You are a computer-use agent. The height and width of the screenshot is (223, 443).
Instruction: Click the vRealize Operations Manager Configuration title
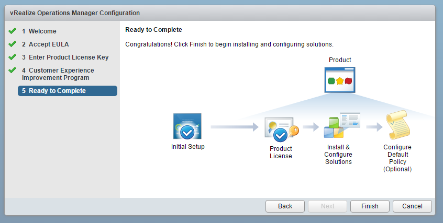point(75,13)
